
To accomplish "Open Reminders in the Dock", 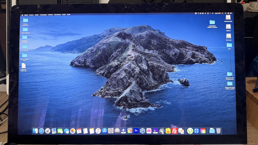I will pyautogui.click(x=85, y=131).
